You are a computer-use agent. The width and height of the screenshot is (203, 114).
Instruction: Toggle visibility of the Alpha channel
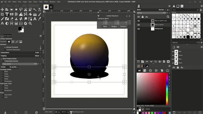click(173, 63)
